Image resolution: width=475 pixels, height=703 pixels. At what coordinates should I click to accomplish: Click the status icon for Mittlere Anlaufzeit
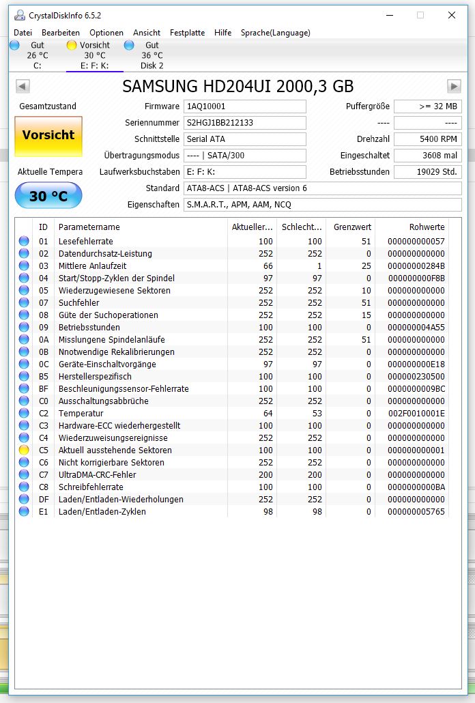coord(24,266)
